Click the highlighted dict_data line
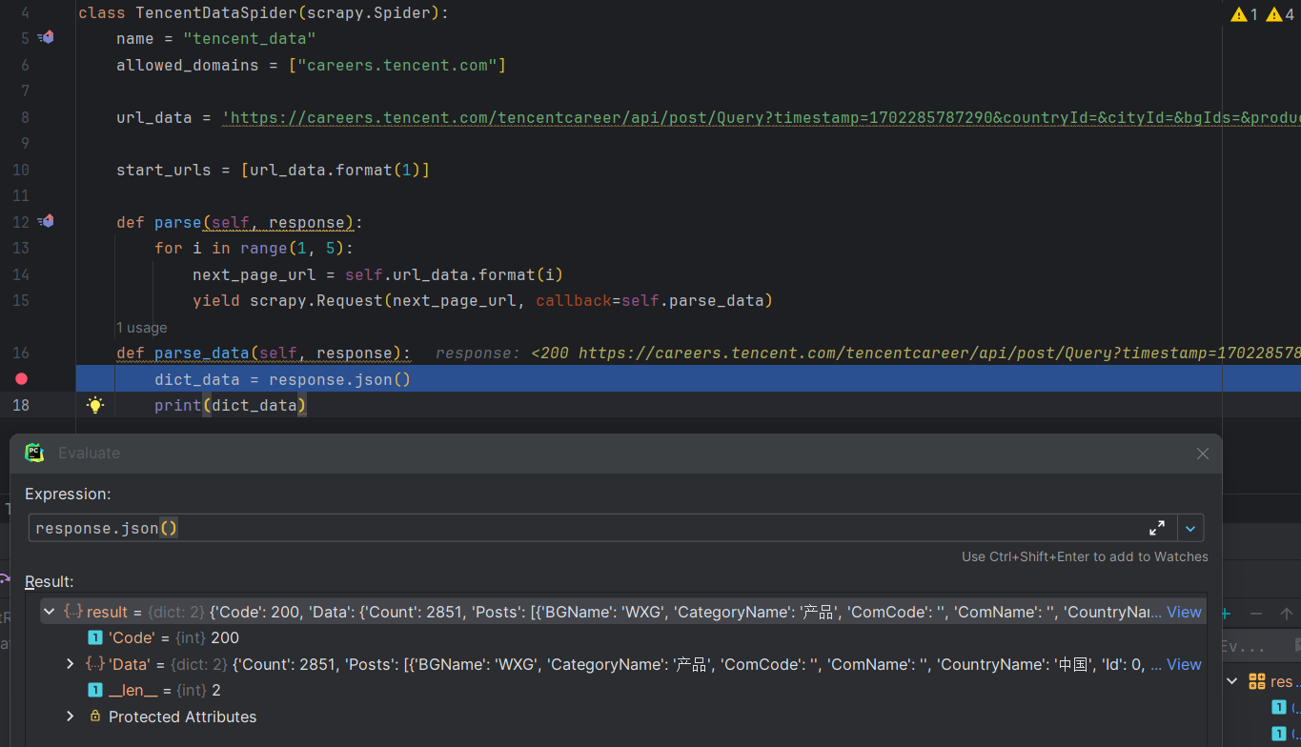 [x=688, y=379]
